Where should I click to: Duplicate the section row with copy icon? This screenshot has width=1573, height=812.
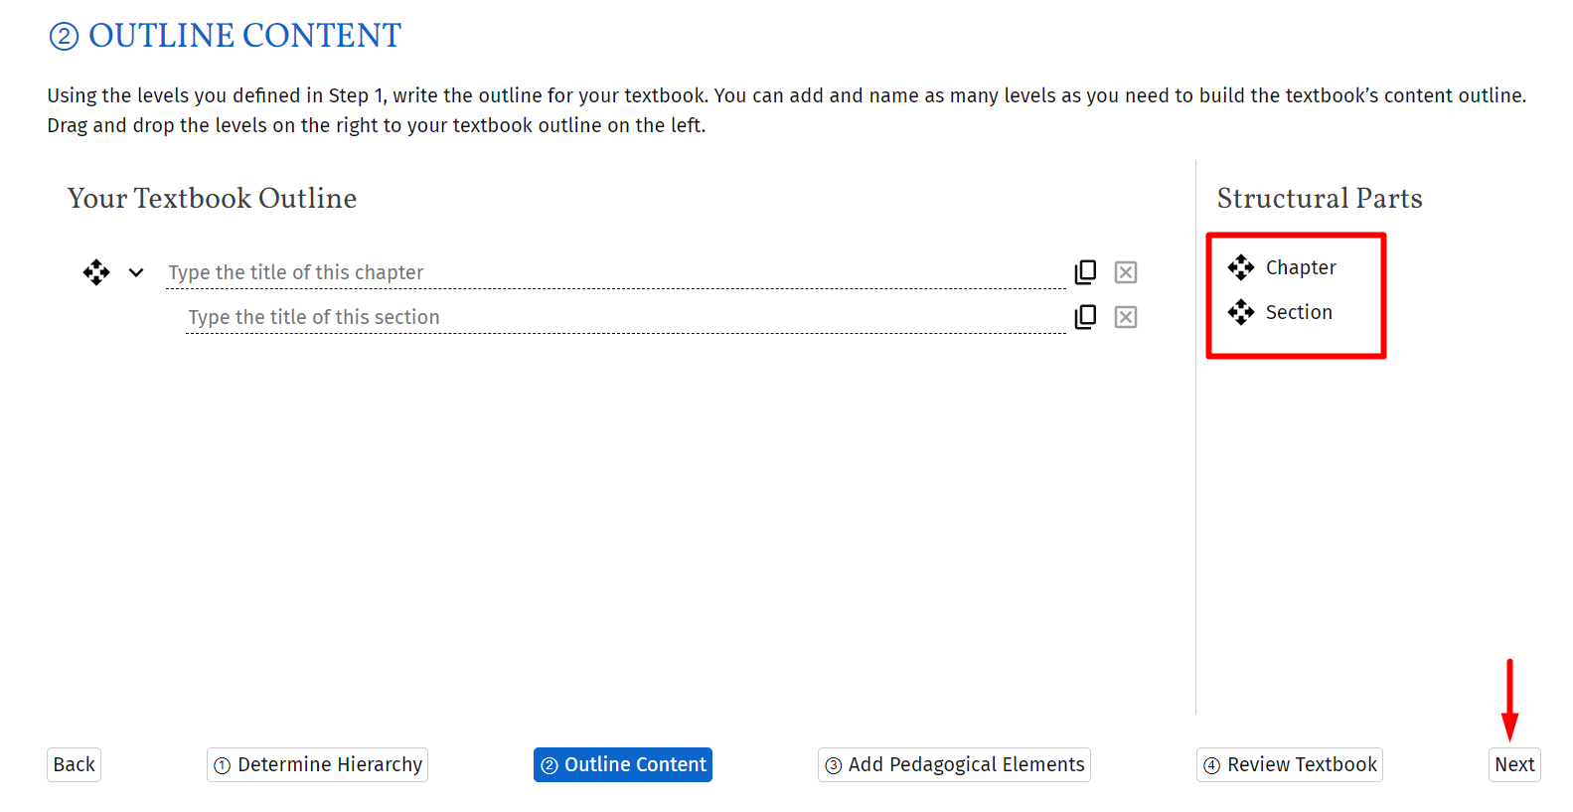[x=1085, y=317]
